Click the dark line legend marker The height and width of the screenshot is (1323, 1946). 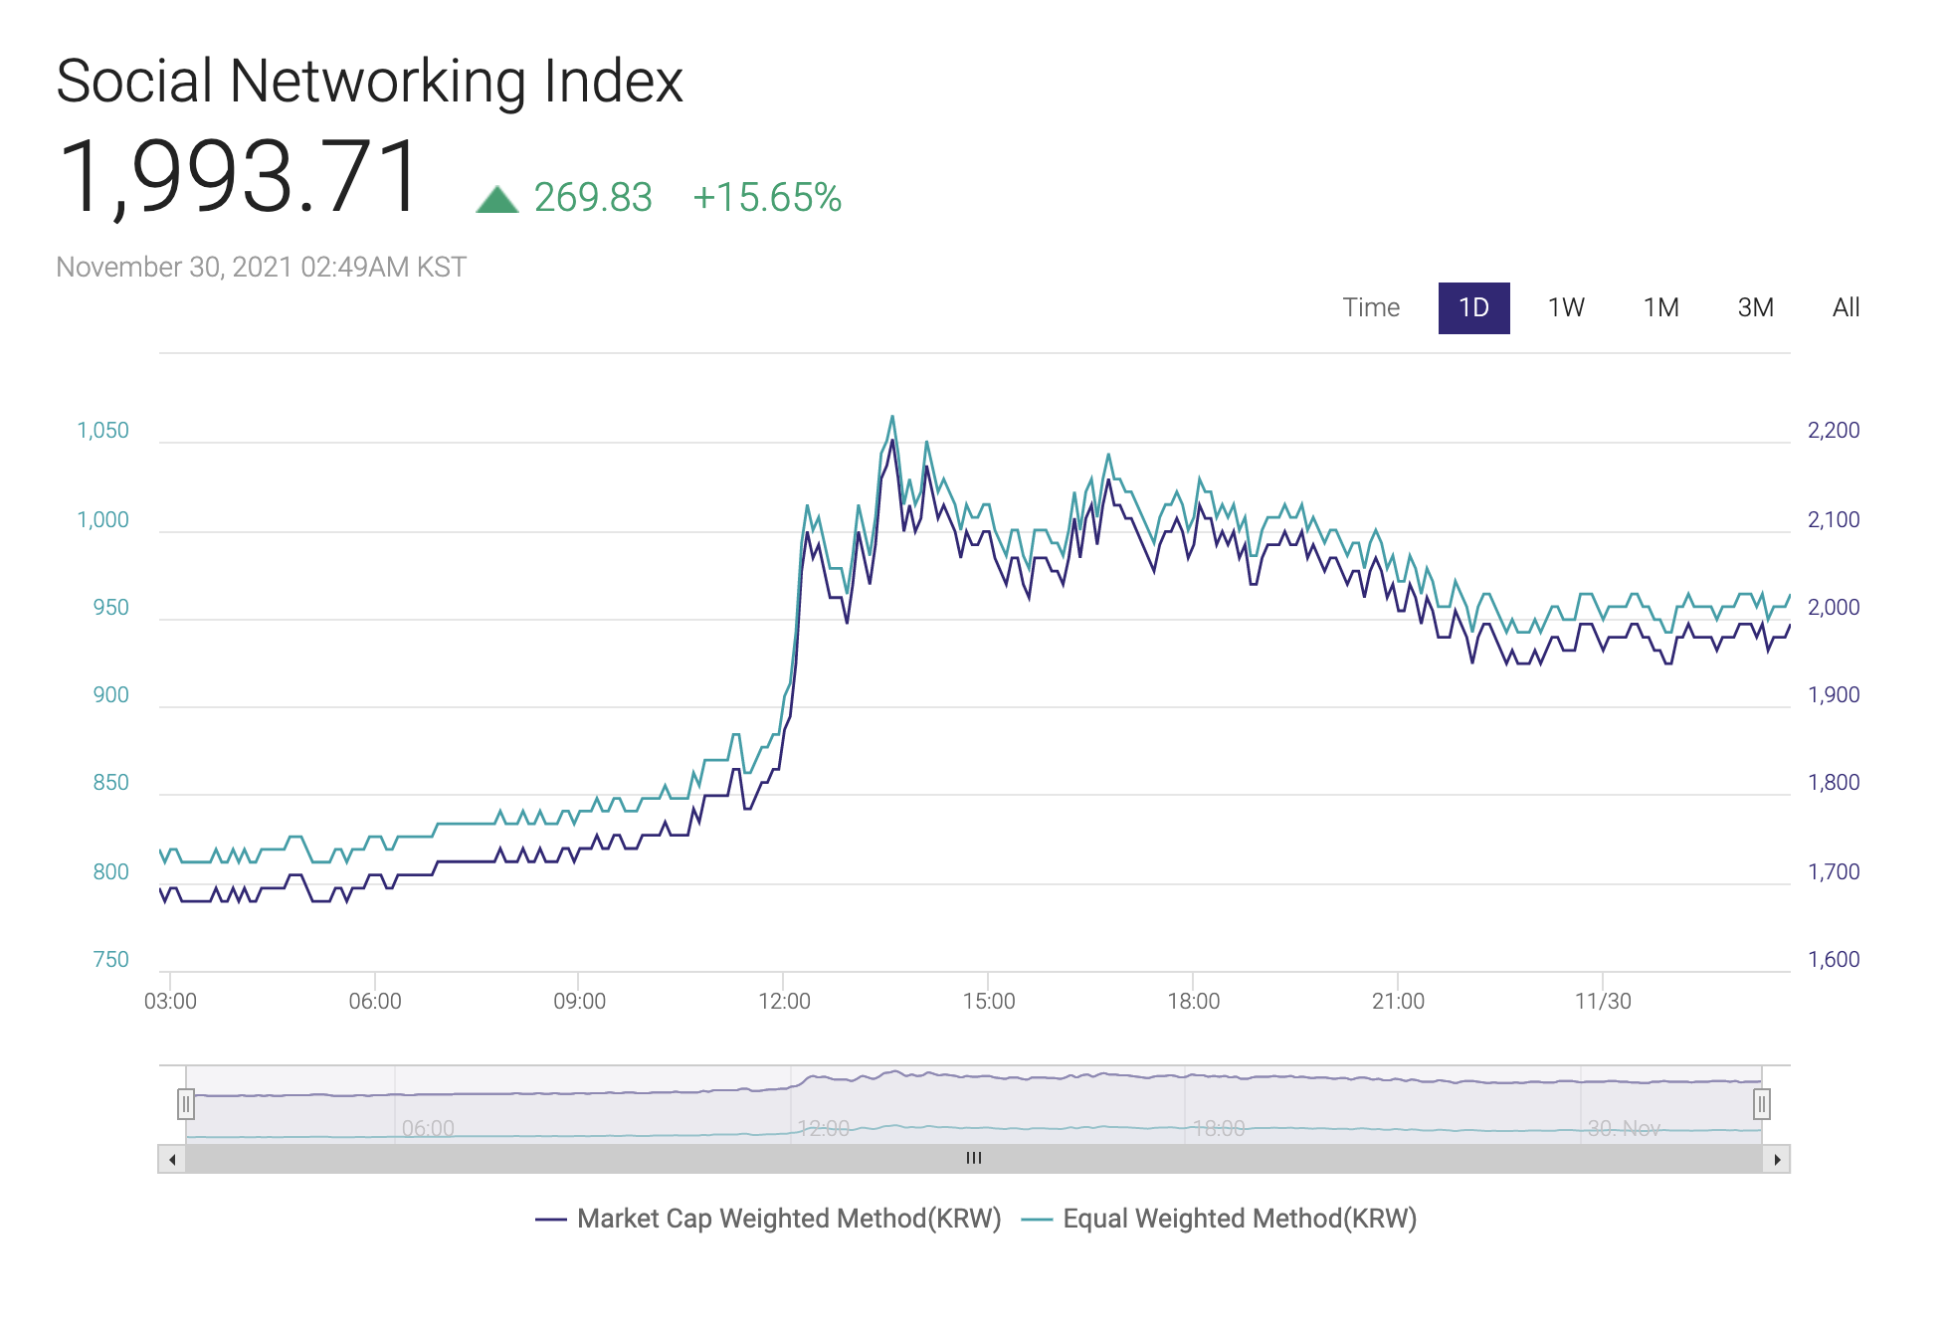[550, 1220]
